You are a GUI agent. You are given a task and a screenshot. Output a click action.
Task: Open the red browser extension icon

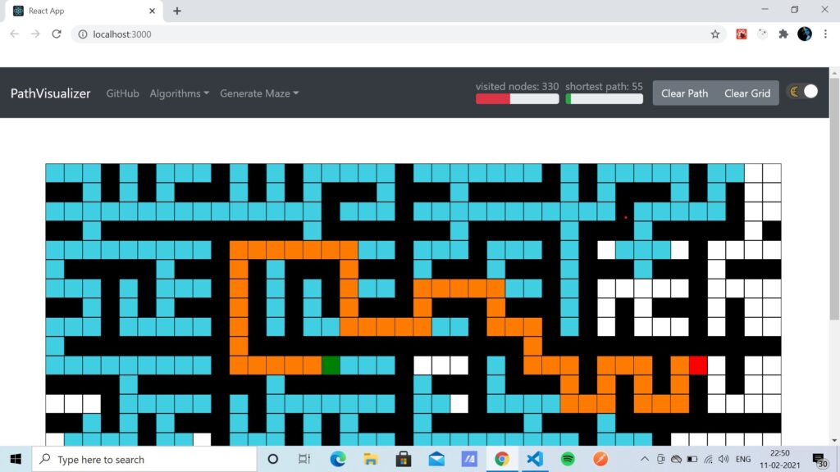742,34
